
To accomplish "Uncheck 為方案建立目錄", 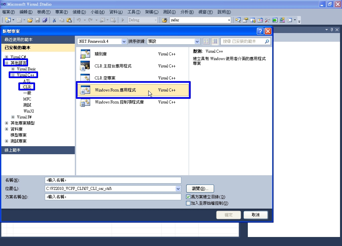I will point(188,197).
